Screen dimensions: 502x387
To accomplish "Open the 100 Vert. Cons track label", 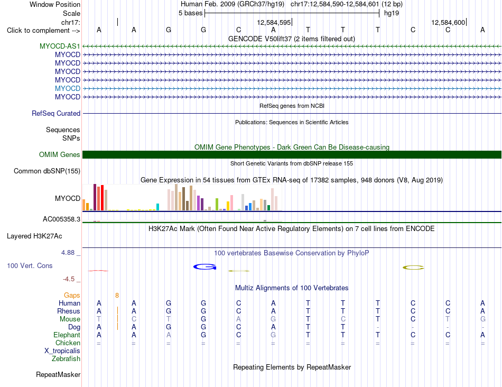I will 30,265.
